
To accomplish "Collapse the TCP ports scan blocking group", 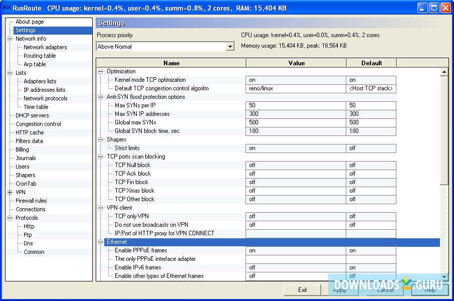I will tap(101, 157).
